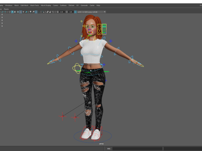Open the Surfaces menu
The image size is (202, 151).
[63, 5]
